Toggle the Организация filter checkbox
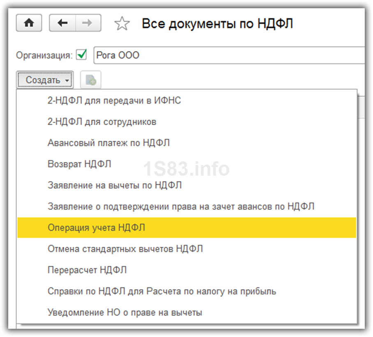373x337 pixels. [82, 54]
